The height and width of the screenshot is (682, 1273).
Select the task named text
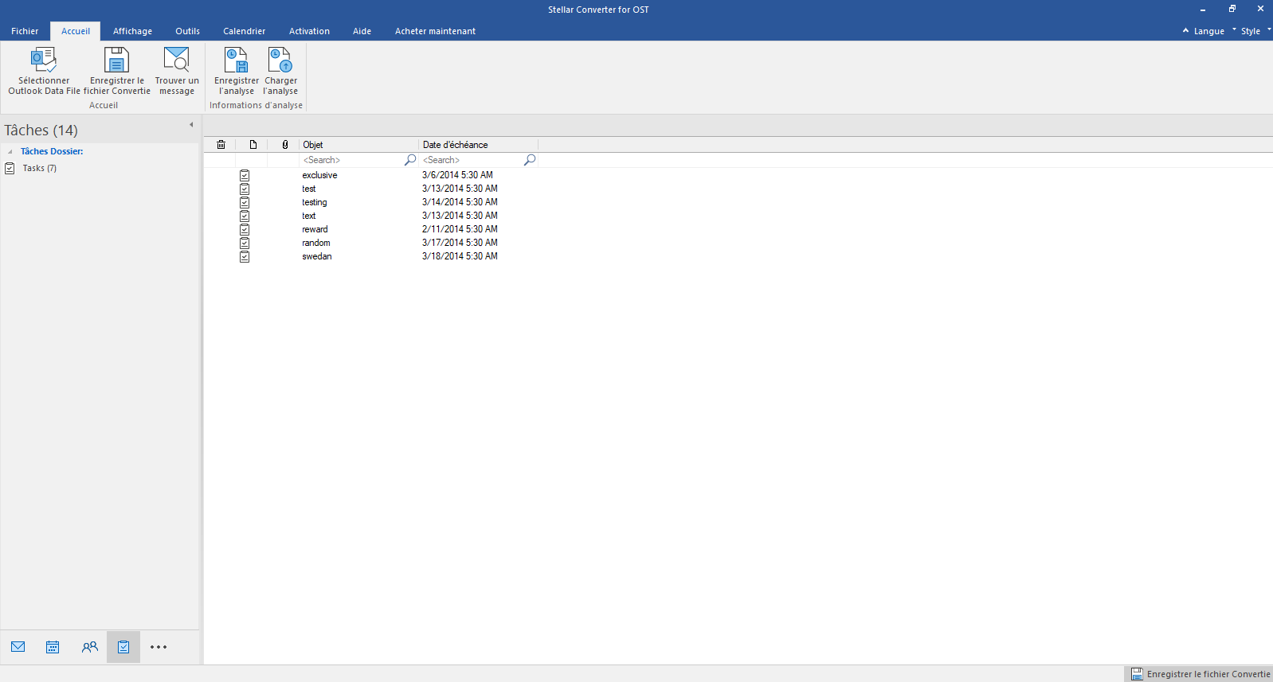[309, 216]
